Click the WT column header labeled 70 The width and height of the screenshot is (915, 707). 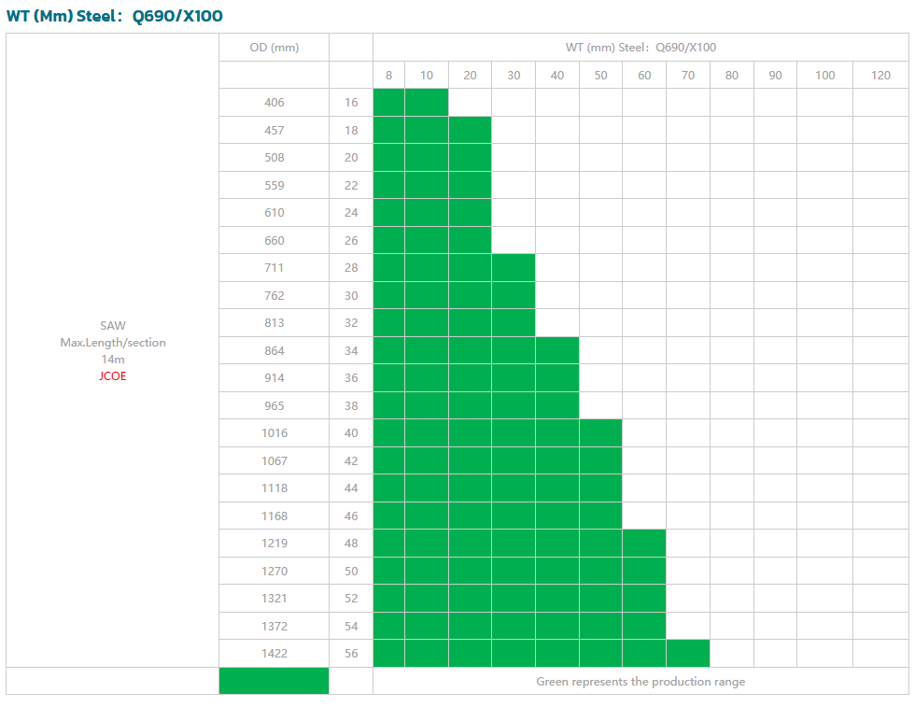[687, 76]
